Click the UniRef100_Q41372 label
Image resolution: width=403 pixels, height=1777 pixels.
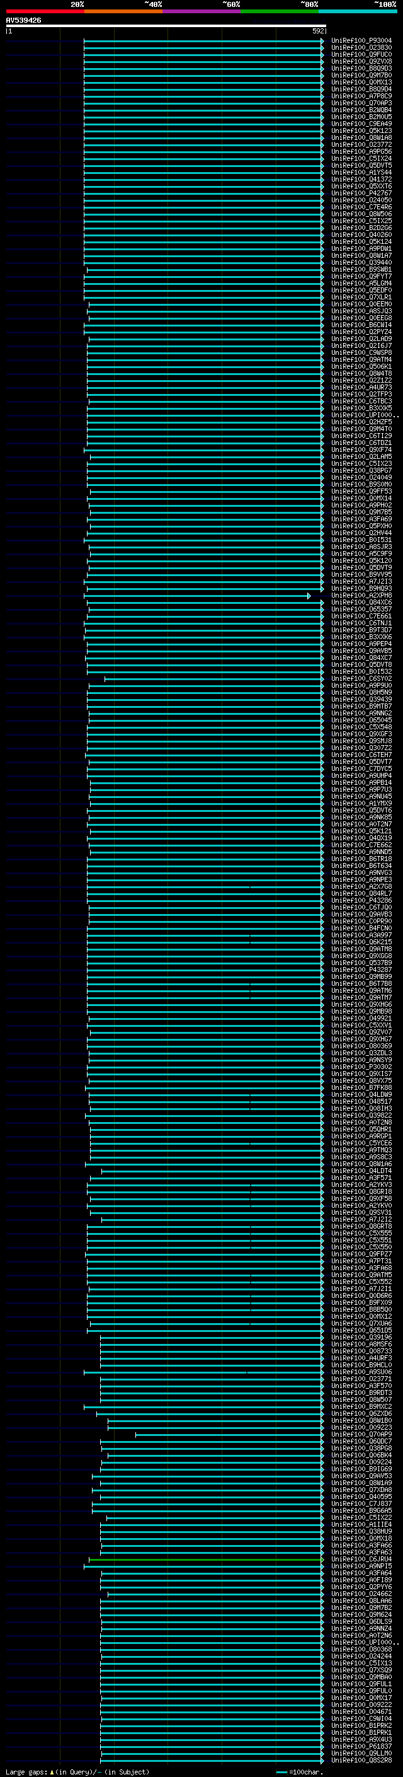(361, 180)
